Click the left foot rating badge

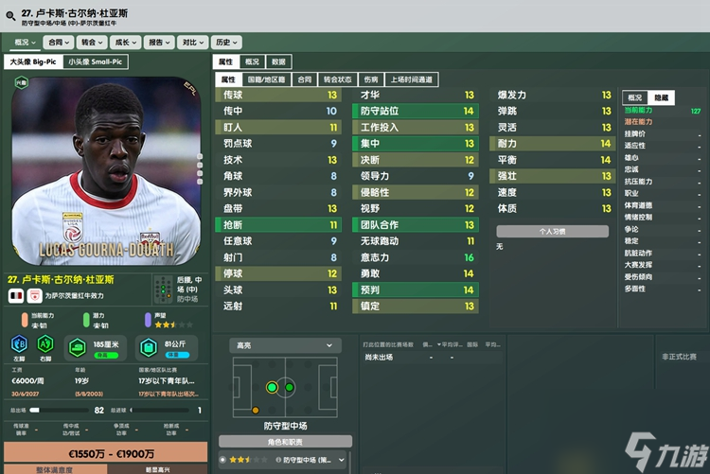point(19,344)
